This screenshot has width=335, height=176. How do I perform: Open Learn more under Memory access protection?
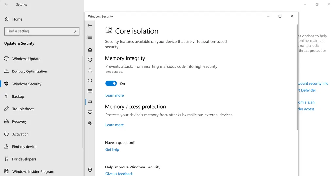click(115, 125)
